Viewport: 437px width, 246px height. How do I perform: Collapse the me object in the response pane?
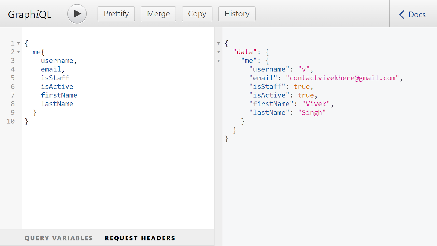[218, 60]
